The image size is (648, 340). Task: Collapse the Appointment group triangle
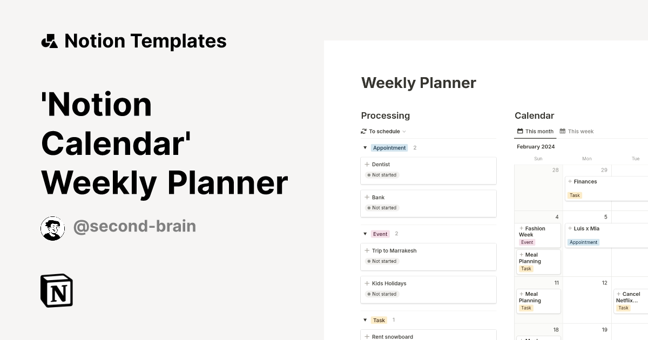(365, 147)
